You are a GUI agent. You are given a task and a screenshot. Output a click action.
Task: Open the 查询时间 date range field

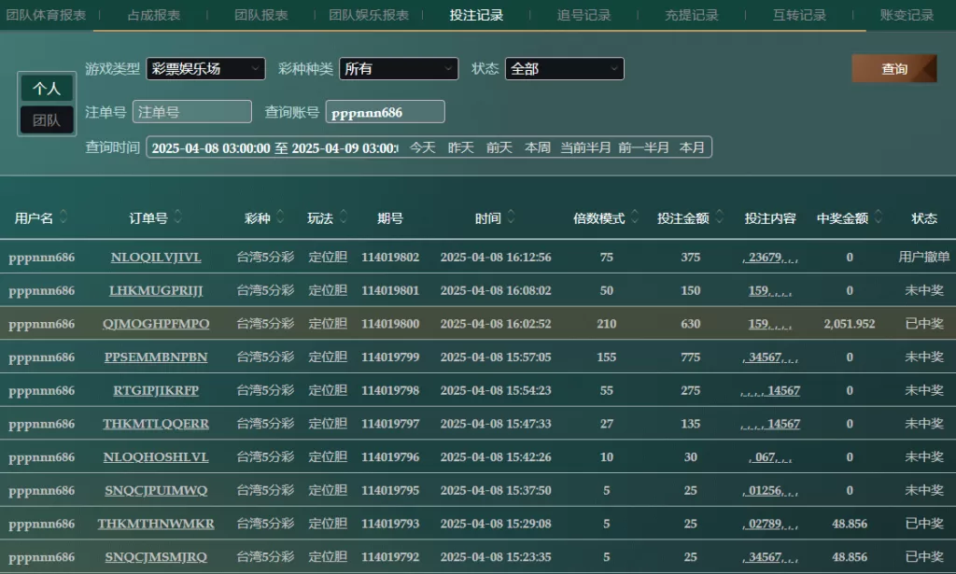pyautogui.click(x=274, y=147)
